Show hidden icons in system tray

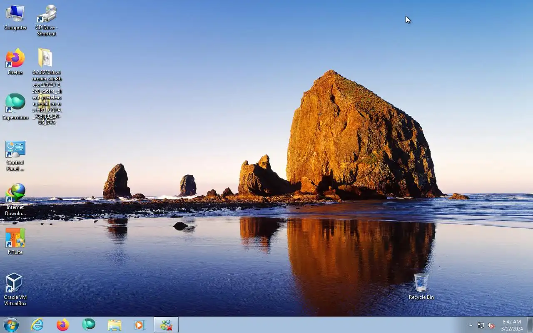(x=471, y=325)
